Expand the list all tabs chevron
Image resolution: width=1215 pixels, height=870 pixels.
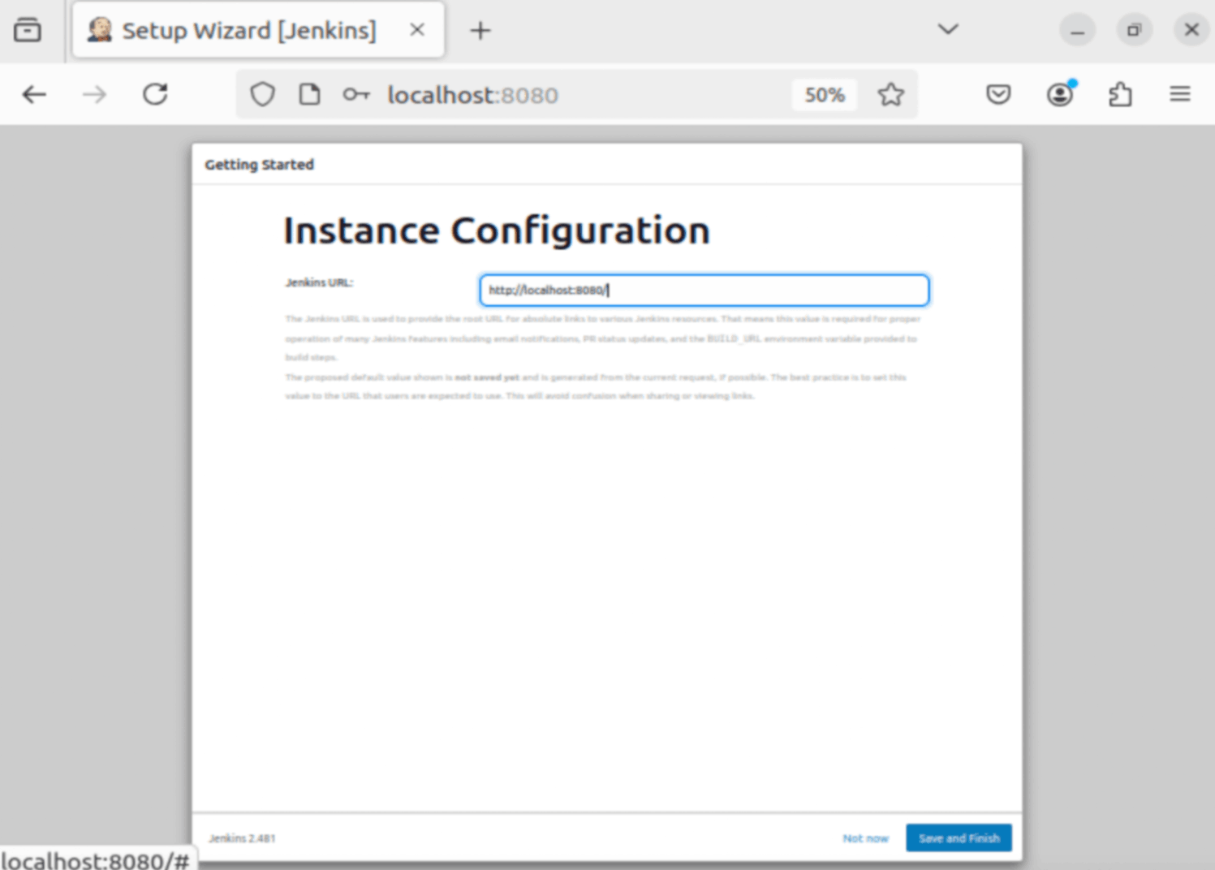[947, 30]
